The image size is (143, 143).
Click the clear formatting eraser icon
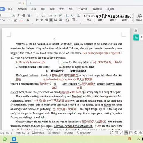pos(24,15)
